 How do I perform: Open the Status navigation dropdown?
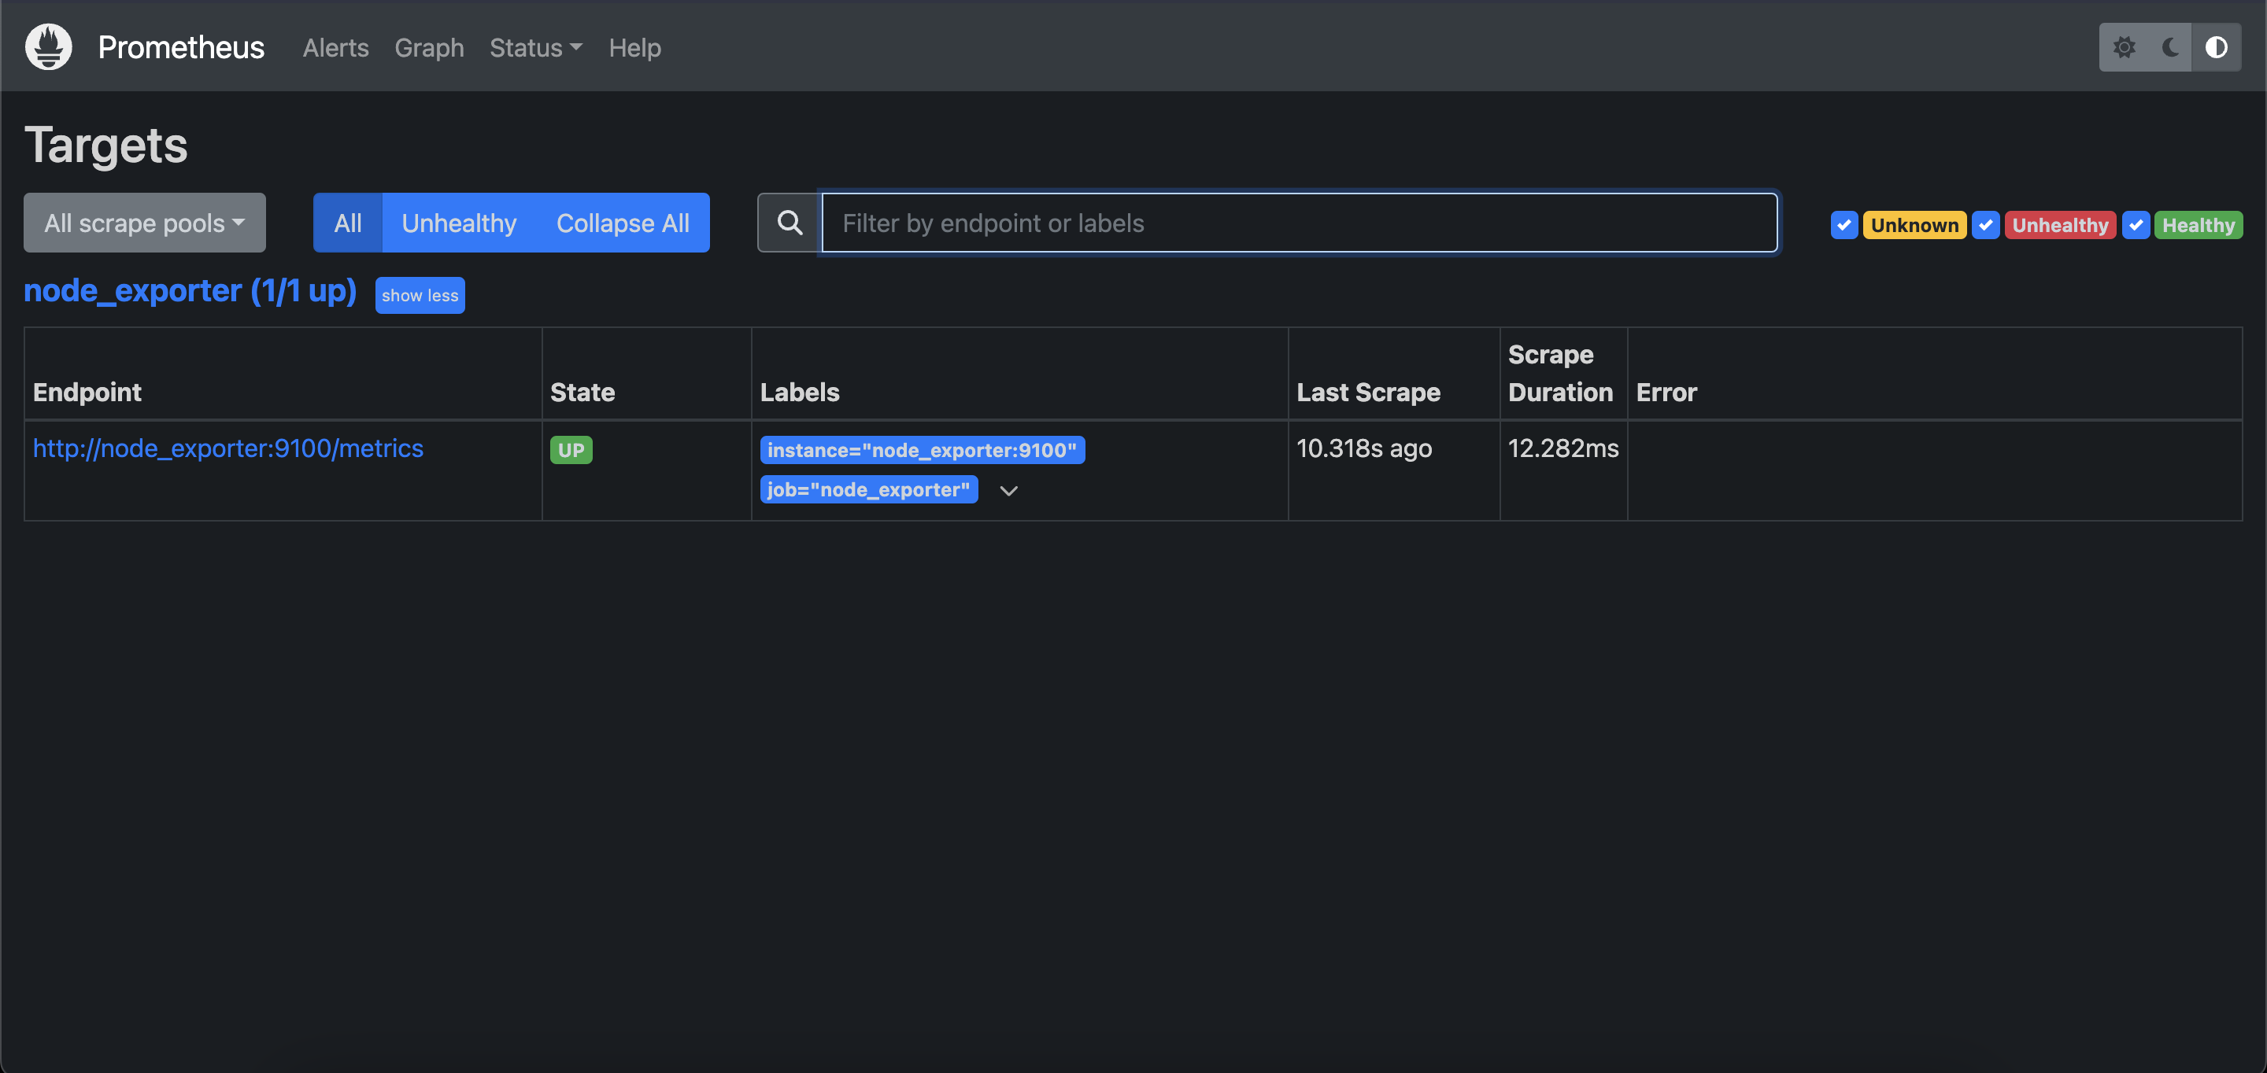(535, 47)
